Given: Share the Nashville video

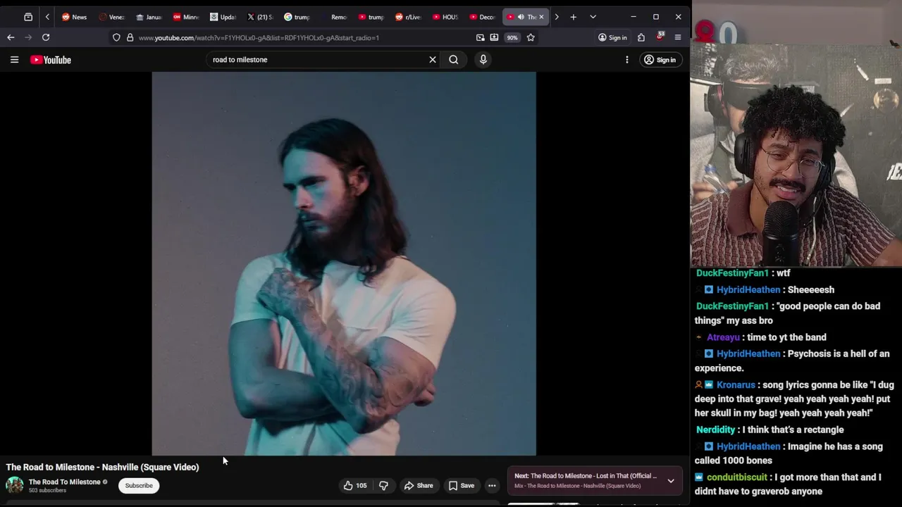Looking at the screenshot, I should (x=419, y=485).
